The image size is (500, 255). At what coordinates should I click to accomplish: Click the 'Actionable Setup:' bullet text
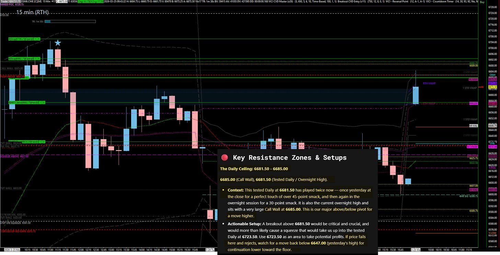pos(244,223)
